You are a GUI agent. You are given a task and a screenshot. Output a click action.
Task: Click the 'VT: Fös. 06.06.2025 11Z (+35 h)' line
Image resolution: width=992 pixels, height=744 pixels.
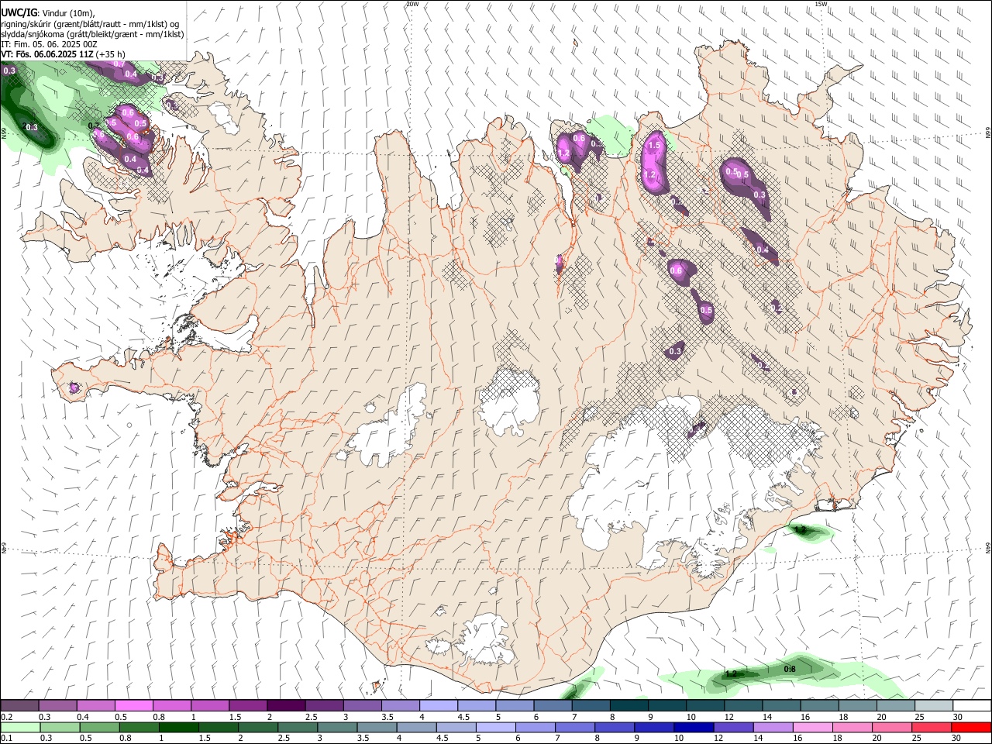click(64, 54)
